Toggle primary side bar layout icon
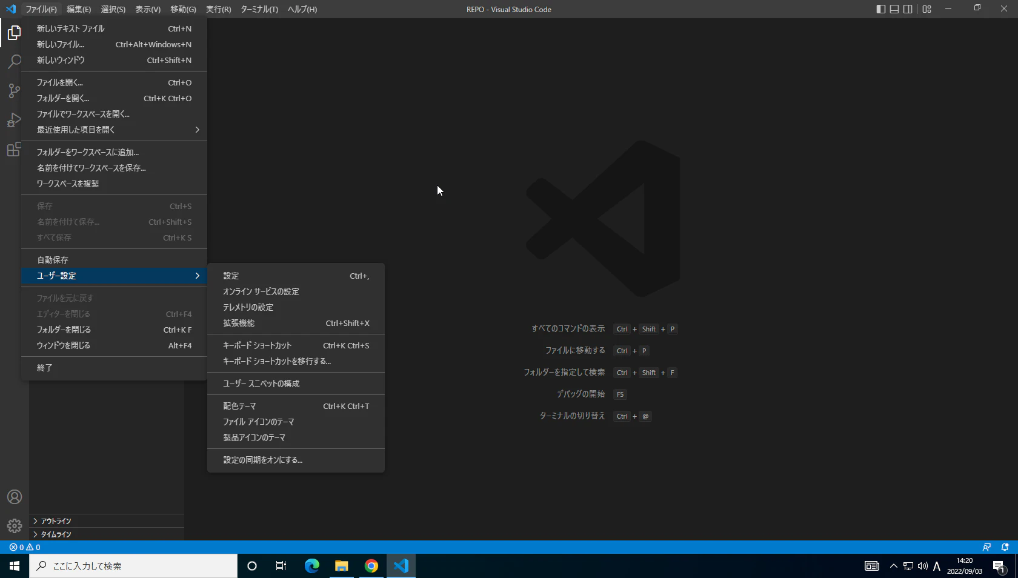 click(x=881, y=9)
